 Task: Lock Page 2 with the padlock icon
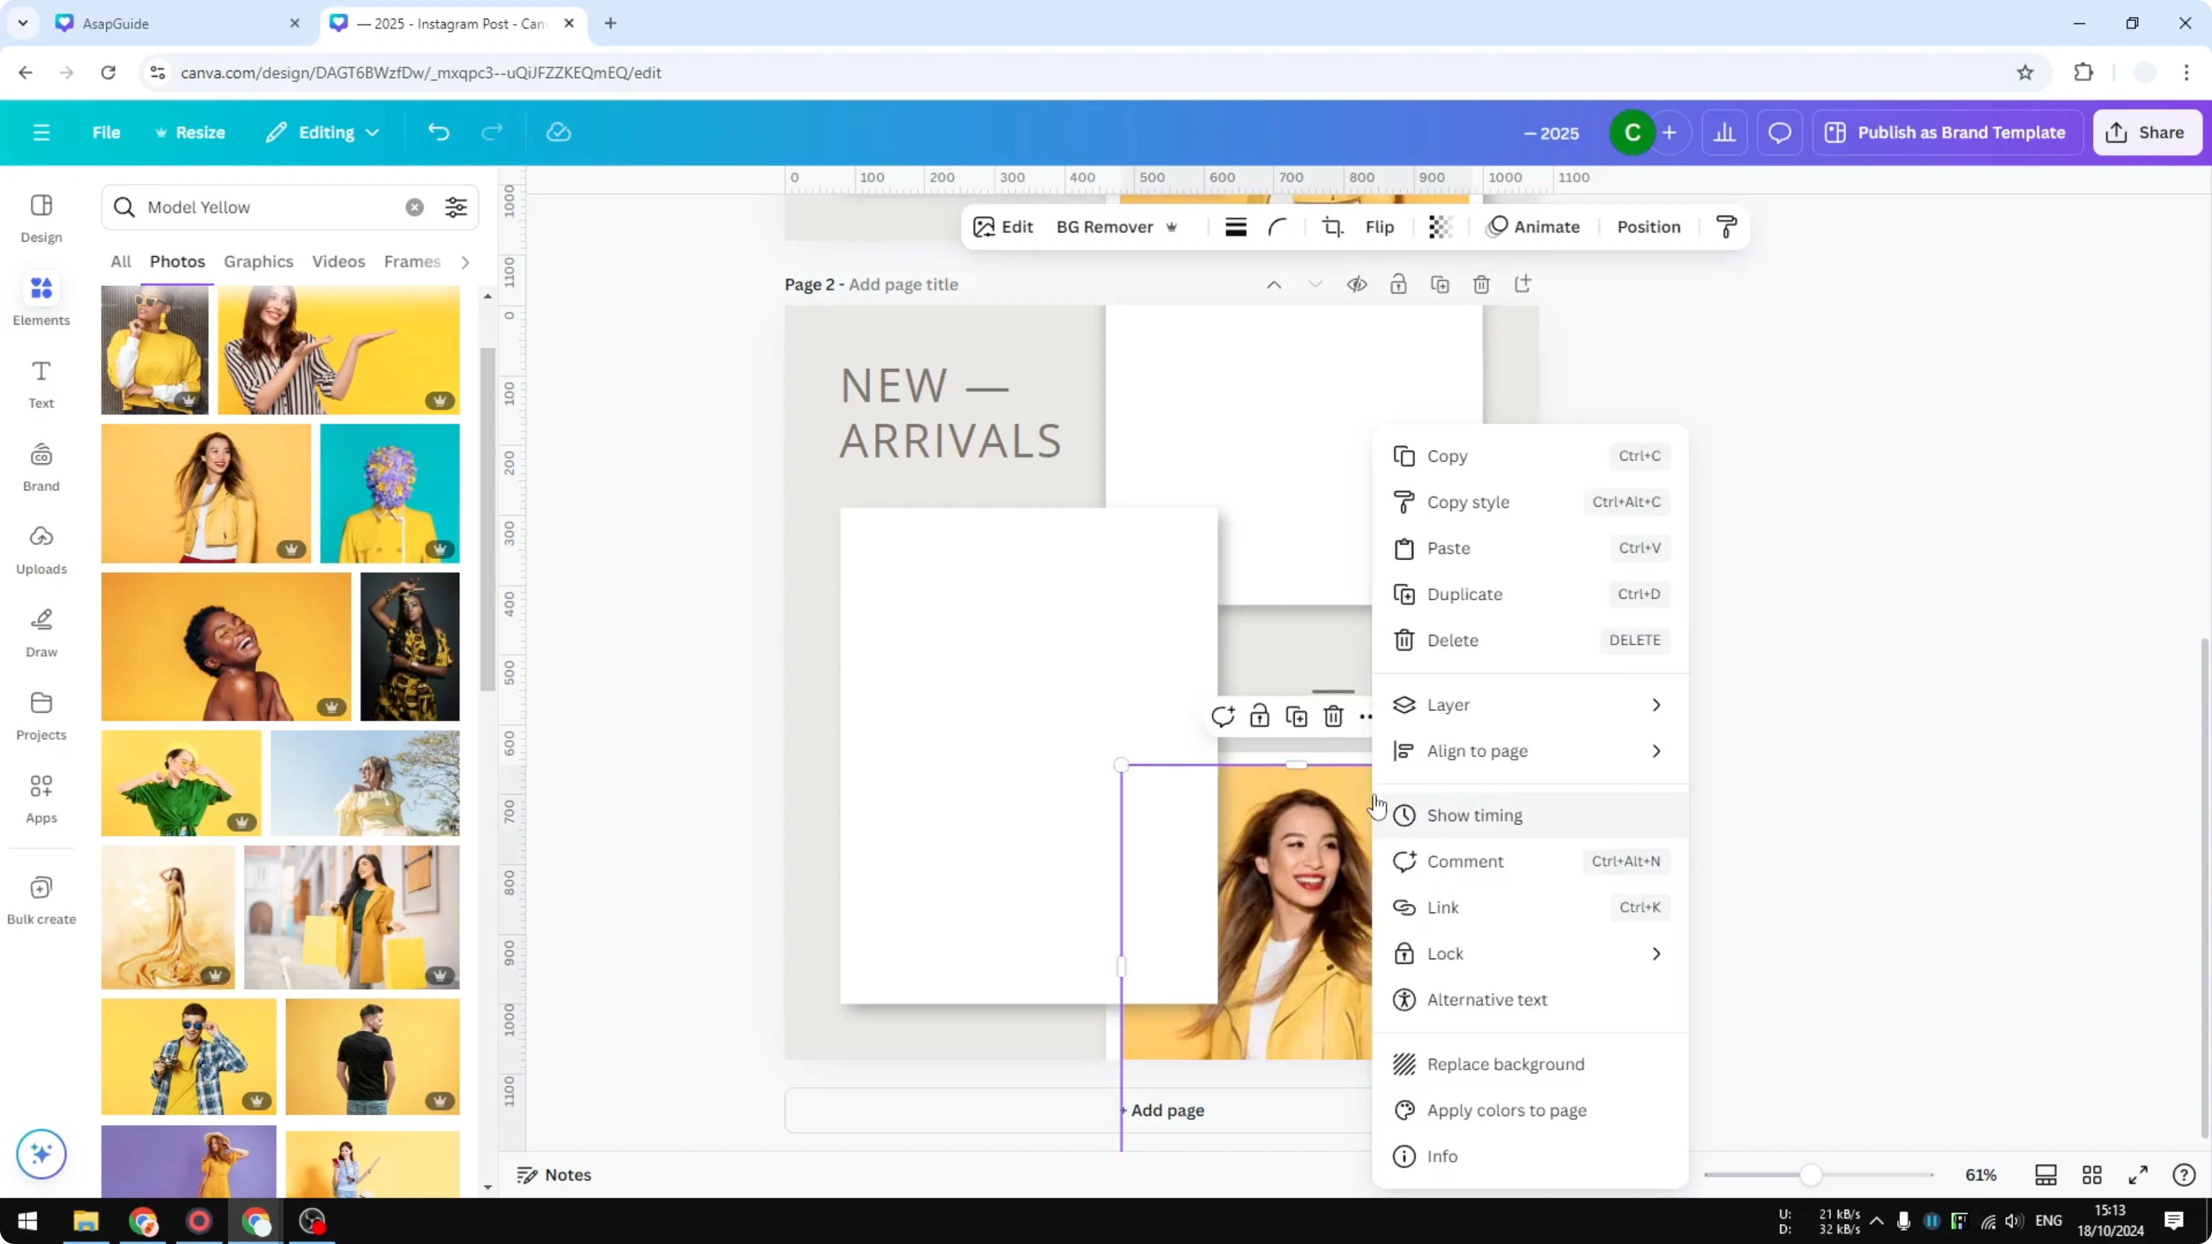[x=1398, y=283]
